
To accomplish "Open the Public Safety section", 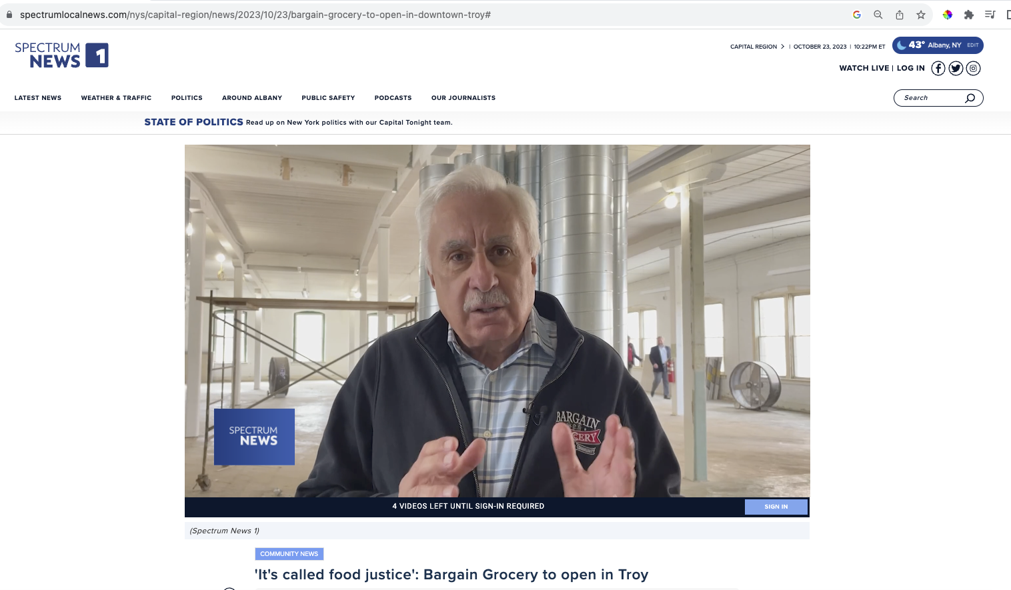I will point(328,98).
